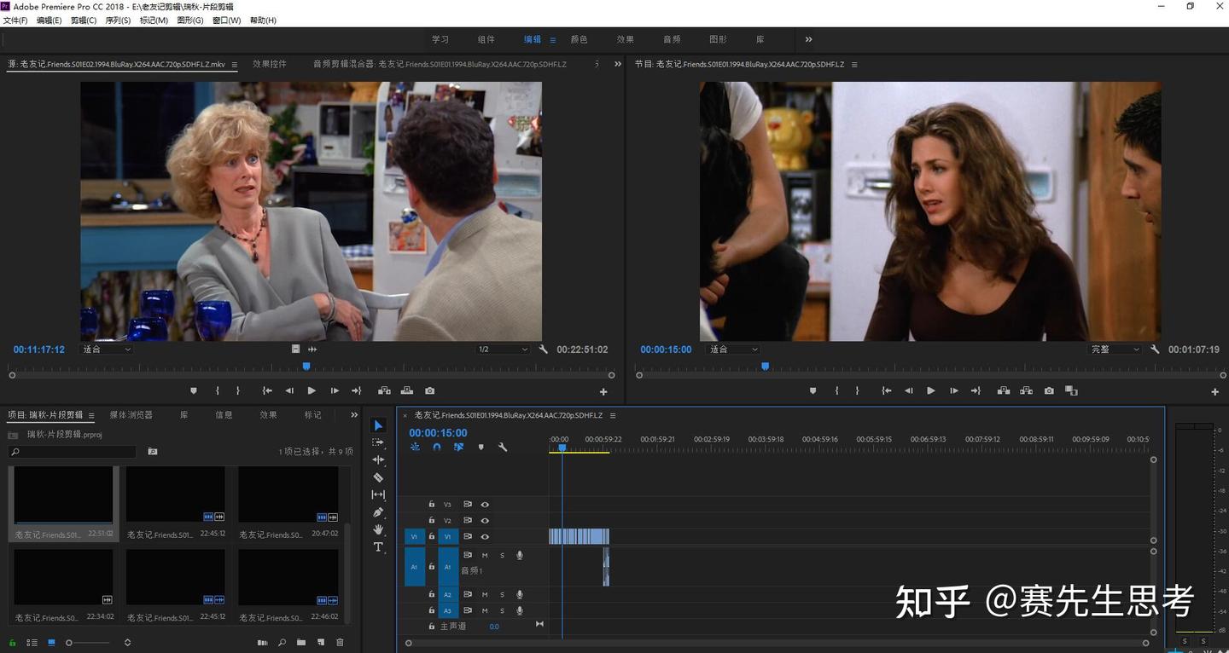This screenshot has height=653, width=1229.
Task: Open the Program monitor zoom level dropdown
Action: point(734,350)
